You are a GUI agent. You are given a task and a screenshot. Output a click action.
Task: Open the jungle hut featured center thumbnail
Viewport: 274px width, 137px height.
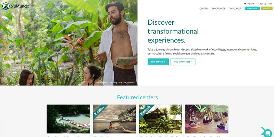tap(161, 119)
